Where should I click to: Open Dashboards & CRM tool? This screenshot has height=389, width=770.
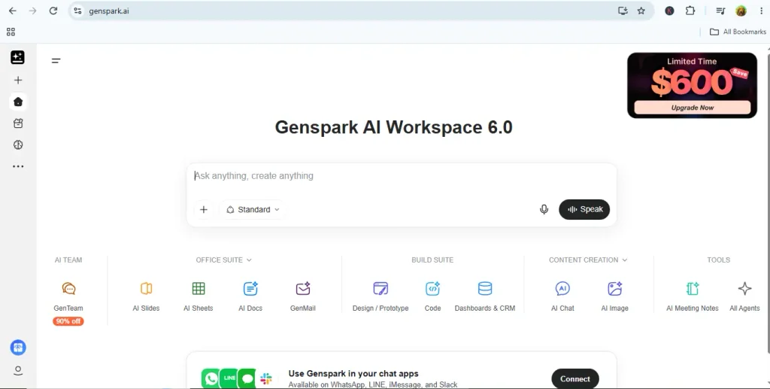point(485,296)
